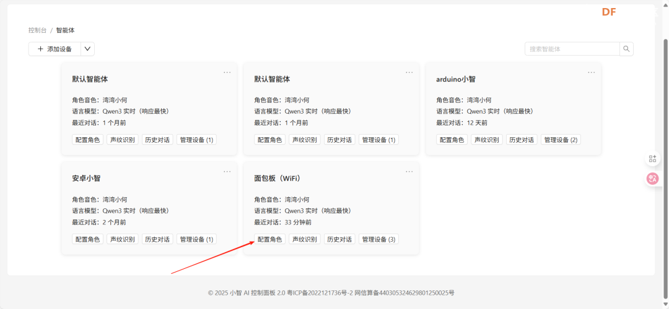View 历史对话 for 面包板（WiFi）
Screen dimensions: 669x309
(x=339, y=239)
